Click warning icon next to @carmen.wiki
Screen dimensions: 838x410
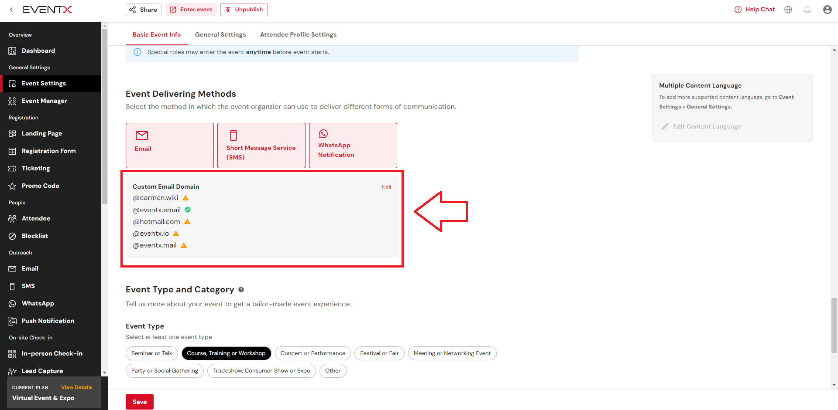185,198
